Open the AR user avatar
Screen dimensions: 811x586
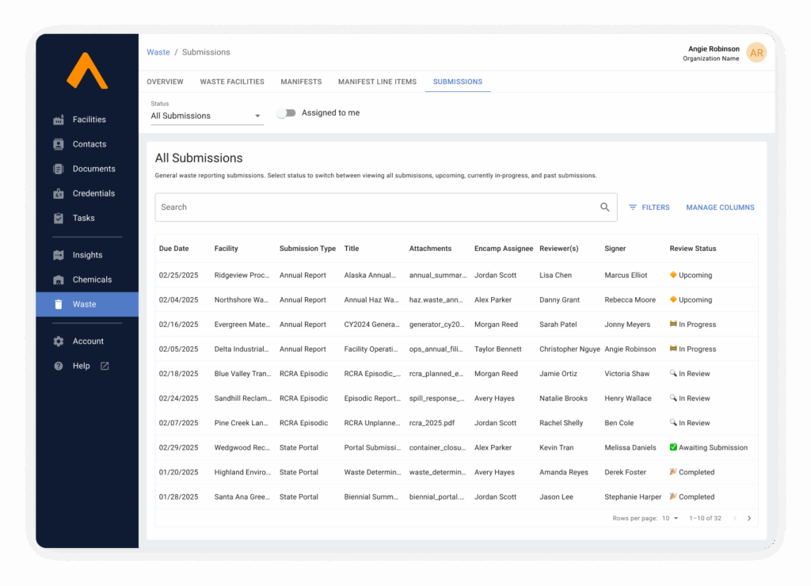point(756,53)
